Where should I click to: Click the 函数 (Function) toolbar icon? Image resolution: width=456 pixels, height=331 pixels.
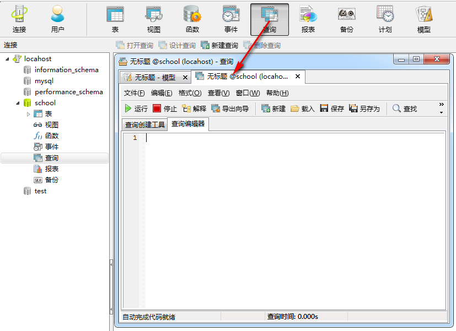coord(192,19)
